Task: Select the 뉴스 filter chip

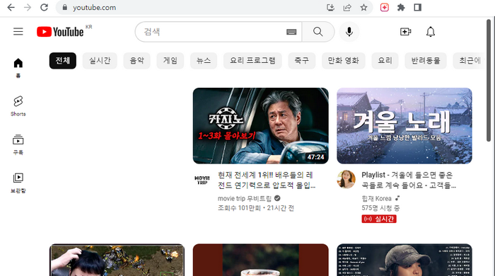Action: 204,61
